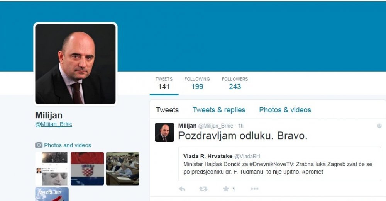Image resolution: width=386 pixels, height=201 pixels.
Task: Open large Milijan profile picture
Action: pyautogui.click(x=75, y=64)
